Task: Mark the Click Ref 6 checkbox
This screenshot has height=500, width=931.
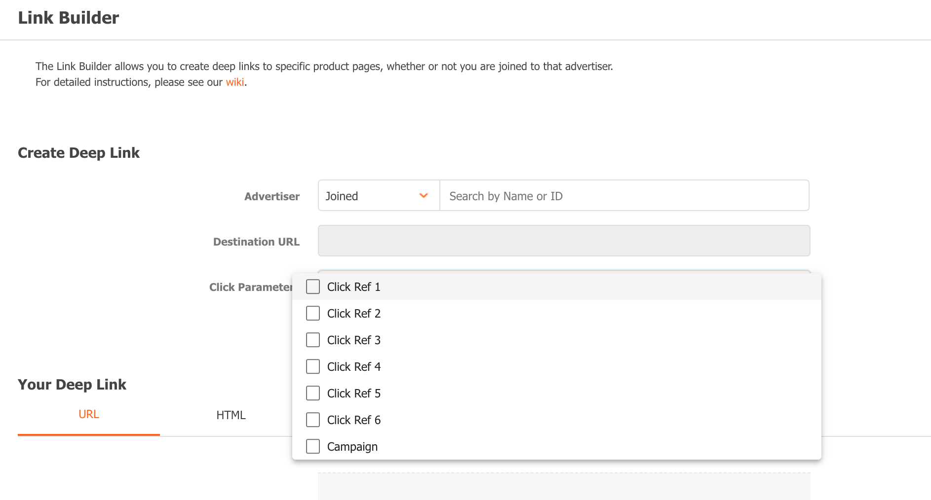Action: coord(313,420)
